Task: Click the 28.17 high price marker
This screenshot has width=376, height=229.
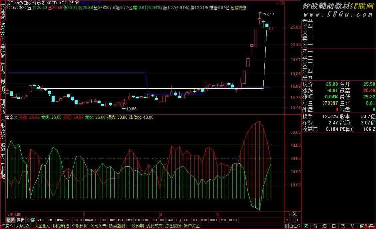Action: coord(269,14)
